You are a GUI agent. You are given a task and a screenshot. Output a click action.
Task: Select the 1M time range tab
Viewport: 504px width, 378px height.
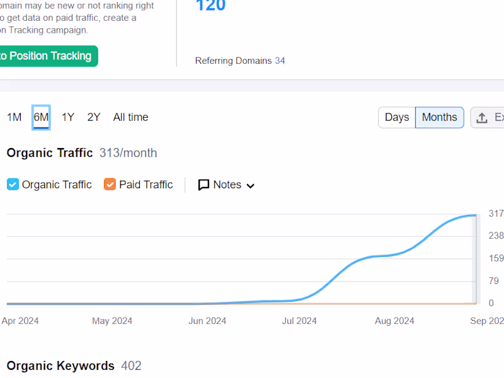[14, 117]
